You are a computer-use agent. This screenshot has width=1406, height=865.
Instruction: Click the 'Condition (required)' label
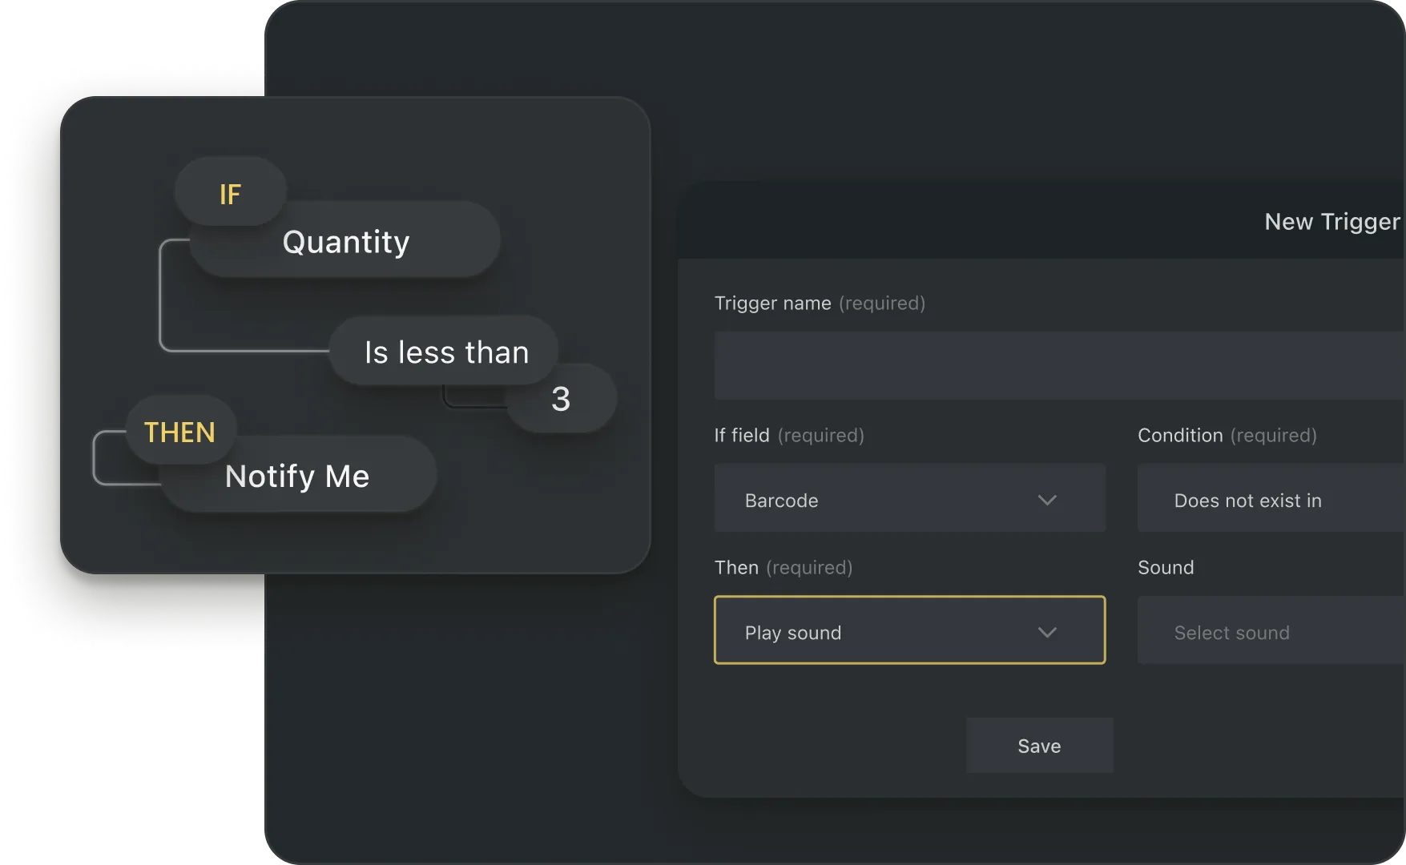point(1227,436)
